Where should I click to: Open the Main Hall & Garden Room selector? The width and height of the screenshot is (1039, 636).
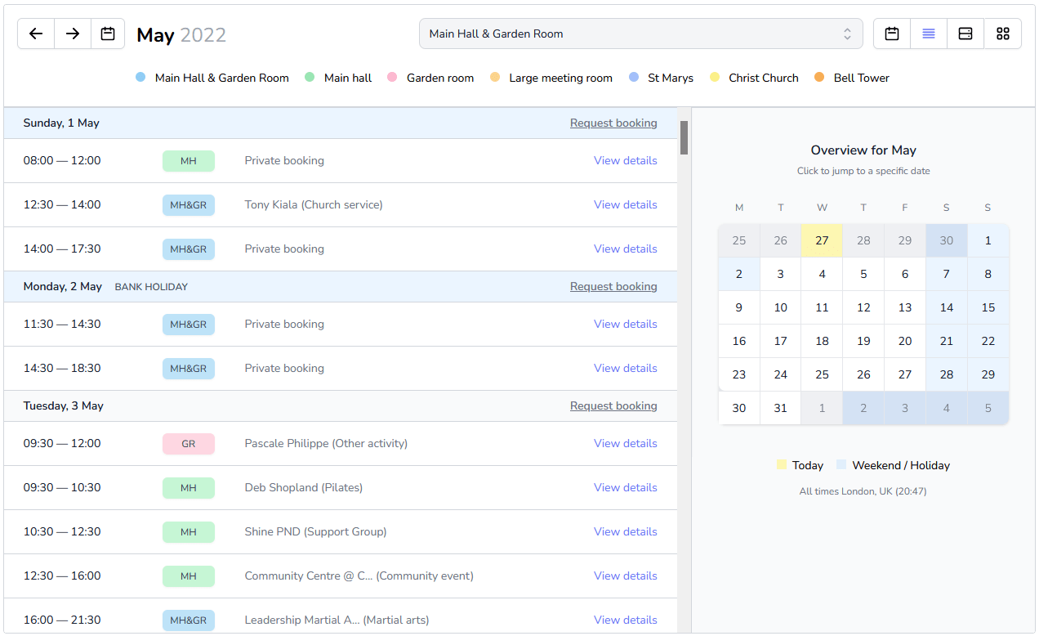click(x=640, y=34)
